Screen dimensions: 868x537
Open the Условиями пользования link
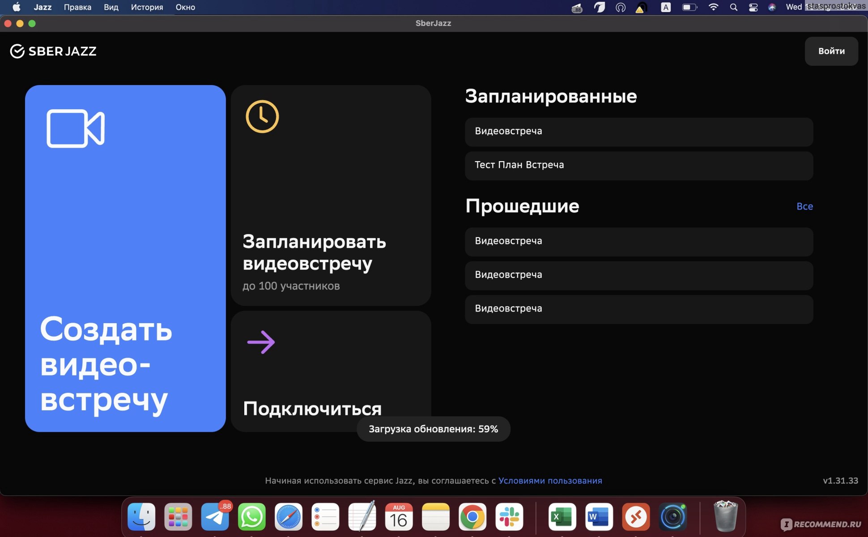[550, 480]
